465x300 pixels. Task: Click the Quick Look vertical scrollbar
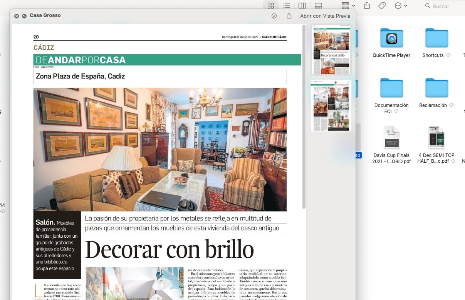[304, 117]
